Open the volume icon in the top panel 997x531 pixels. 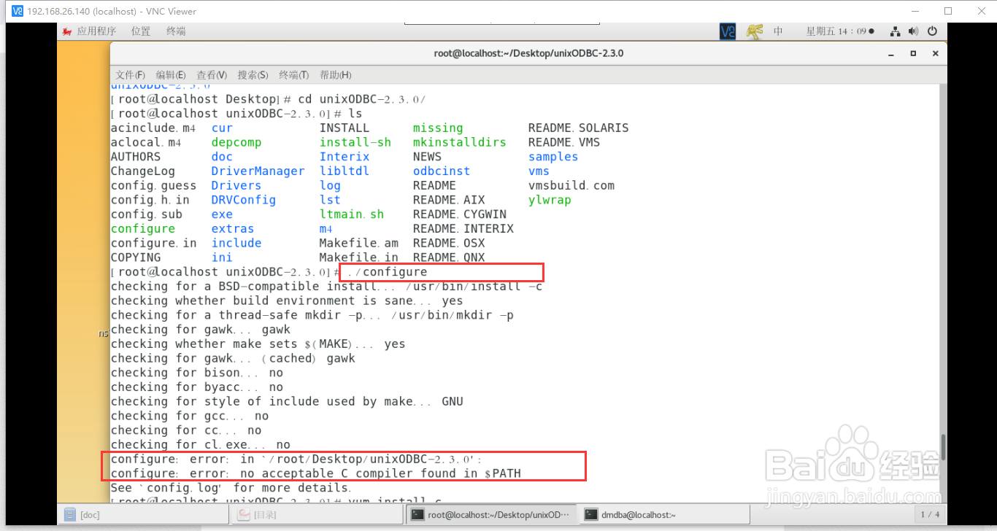[914, 31]
